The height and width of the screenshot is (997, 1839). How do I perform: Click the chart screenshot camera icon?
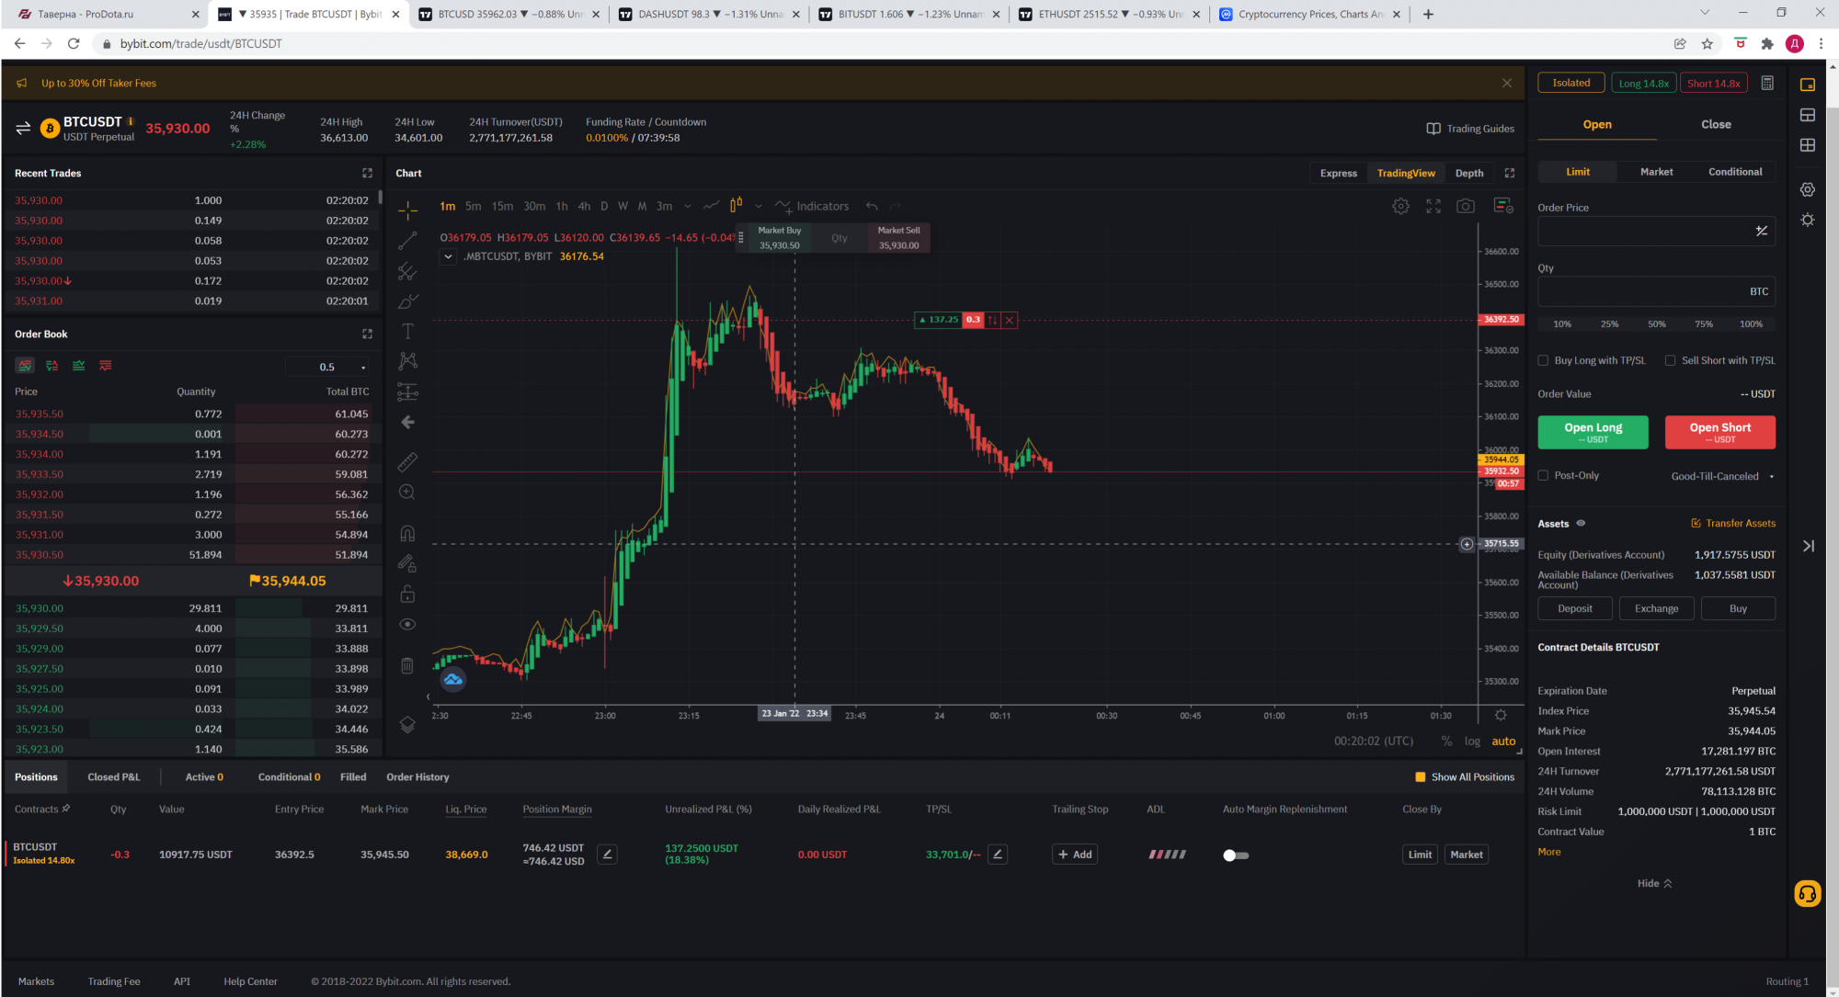1466,207
